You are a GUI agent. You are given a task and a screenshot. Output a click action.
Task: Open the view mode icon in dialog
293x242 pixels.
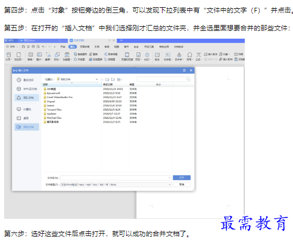coord(119,80)
